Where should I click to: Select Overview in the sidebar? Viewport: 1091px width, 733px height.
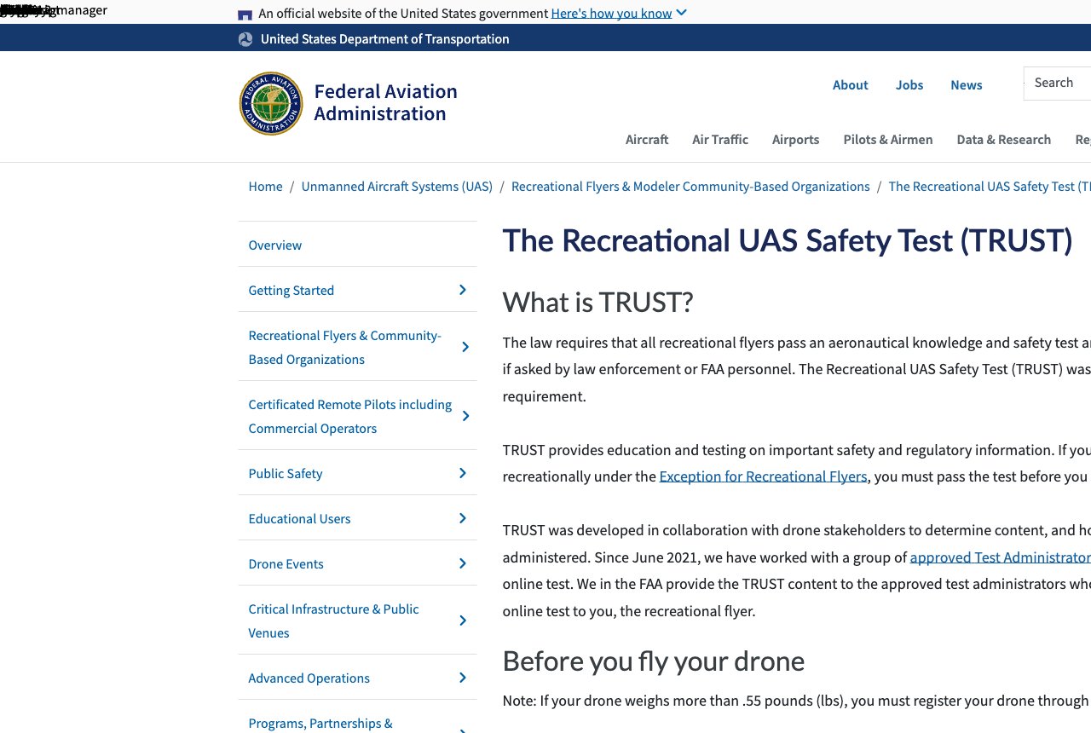[x=274, y=245]
